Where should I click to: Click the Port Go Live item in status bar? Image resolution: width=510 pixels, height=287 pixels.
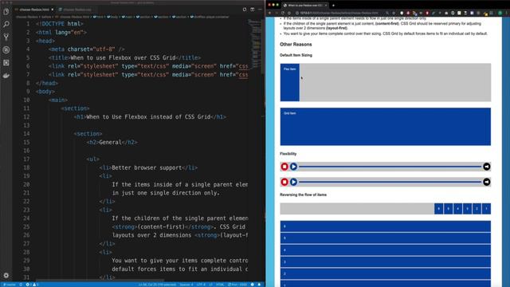click(237, 285)
